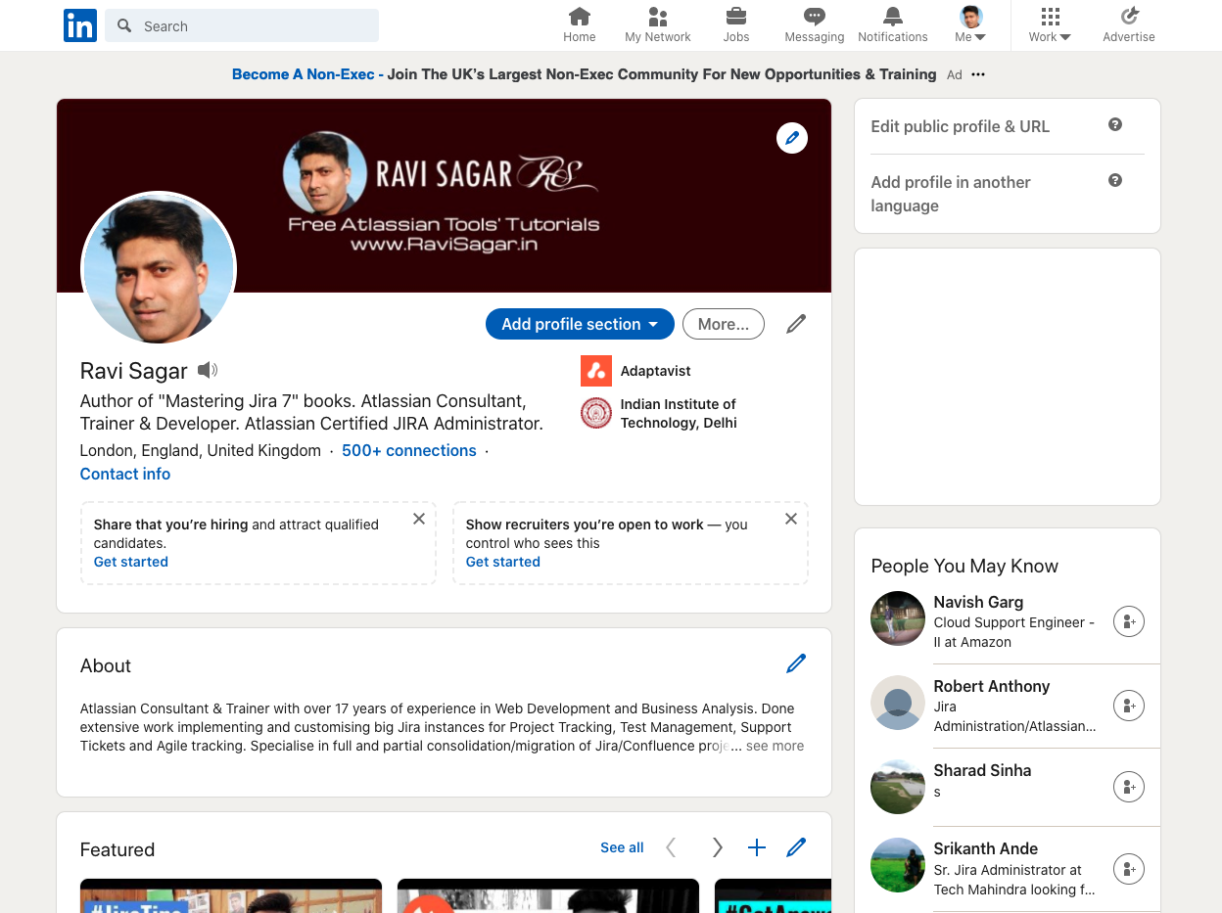The width and height of the screenshot is (1222, 913).
Task: Edit the Featured section
Action: 796,847
